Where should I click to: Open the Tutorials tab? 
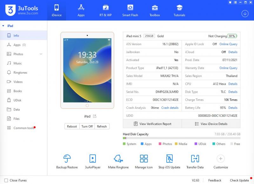179,10
